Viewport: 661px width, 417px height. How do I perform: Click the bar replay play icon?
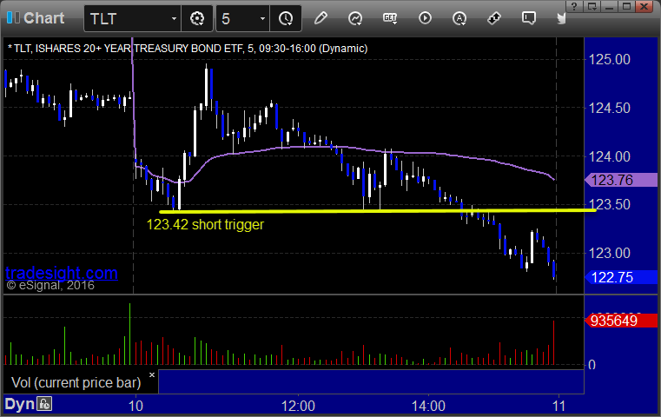[x=425, y=18]
